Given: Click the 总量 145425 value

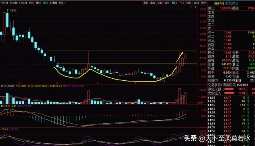Looking at the screenshot, I should (226, 64).
